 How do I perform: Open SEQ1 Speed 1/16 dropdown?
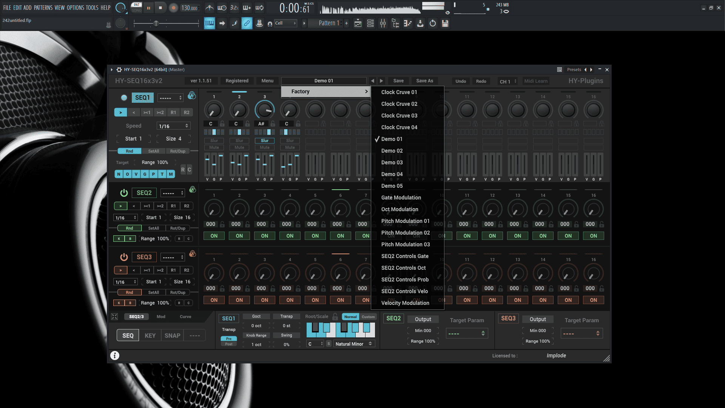point(174,126)
